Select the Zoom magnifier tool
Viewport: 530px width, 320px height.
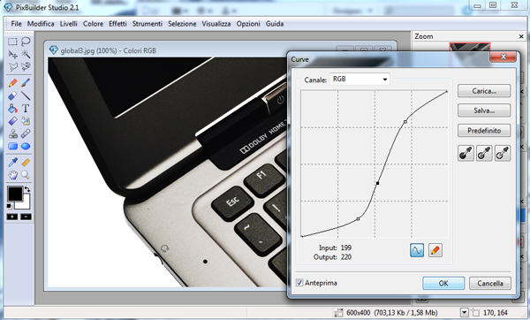click(x=26, y=175)
